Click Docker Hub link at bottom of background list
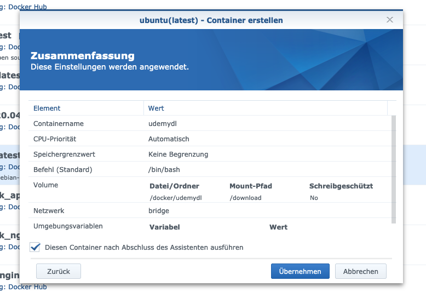The image size is (426, 298). (27, 287)
